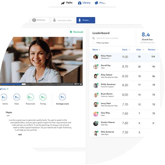Click Daisy Hayes reviews count 104
165x165 pixels.
(153, 56)
